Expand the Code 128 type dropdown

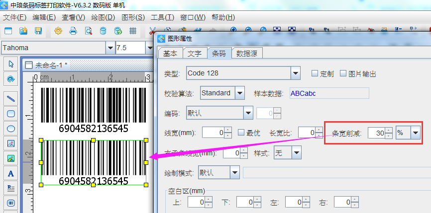(x=296, y=73)
